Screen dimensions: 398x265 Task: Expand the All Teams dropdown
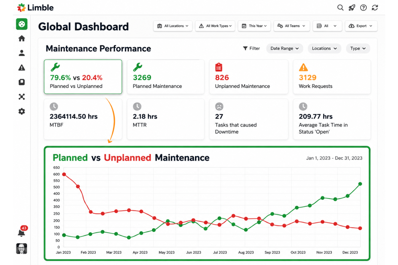click(x=292, y=26)
